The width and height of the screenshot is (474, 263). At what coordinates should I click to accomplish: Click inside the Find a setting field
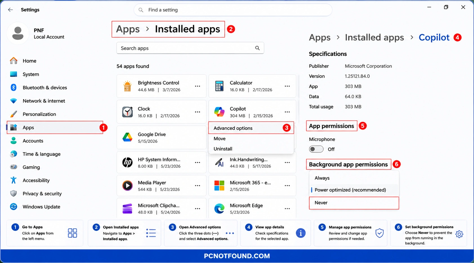click(x=233, y=10)
